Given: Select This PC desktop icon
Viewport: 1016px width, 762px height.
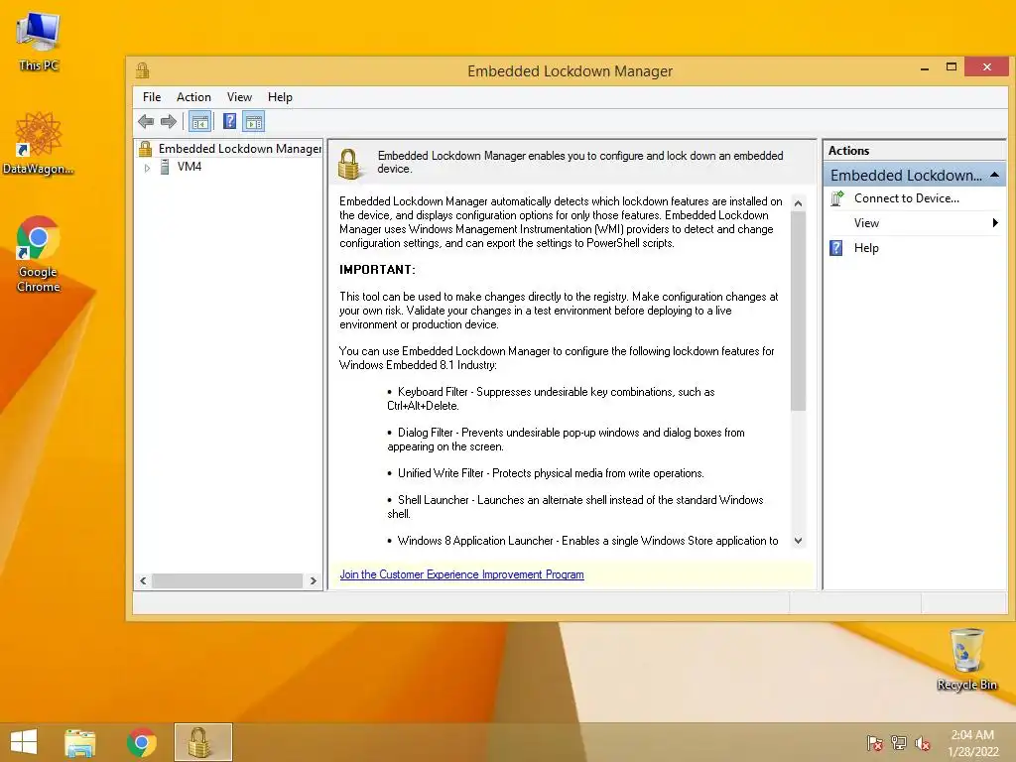Looking at the screenshot, I should (39, 40).
